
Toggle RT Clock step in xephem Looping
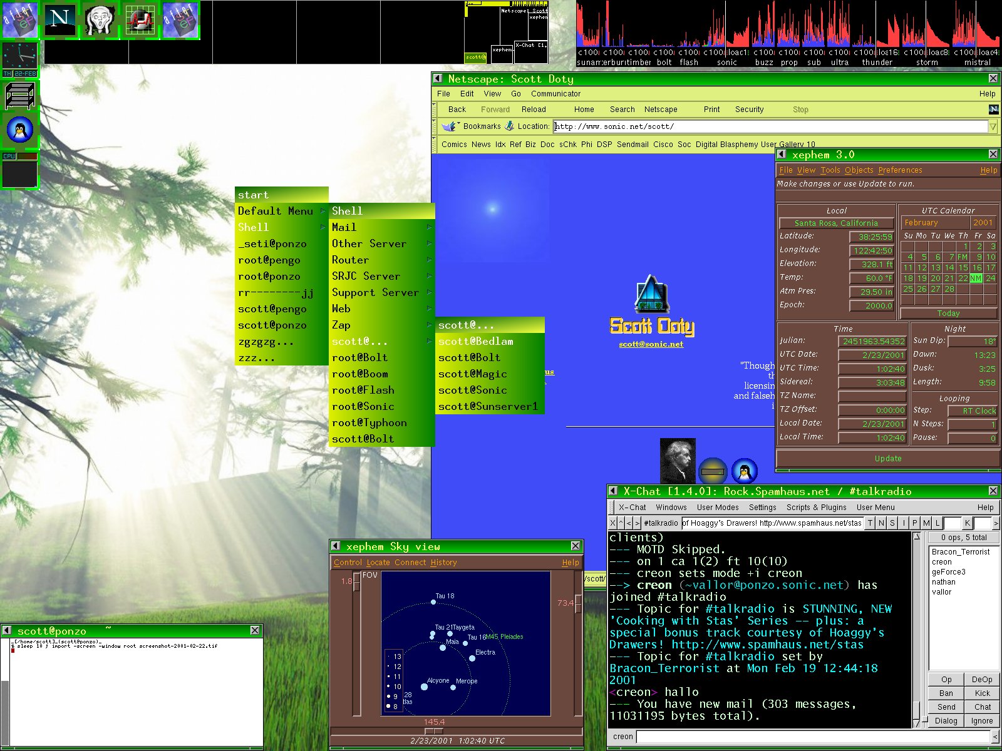click(973, 411)
